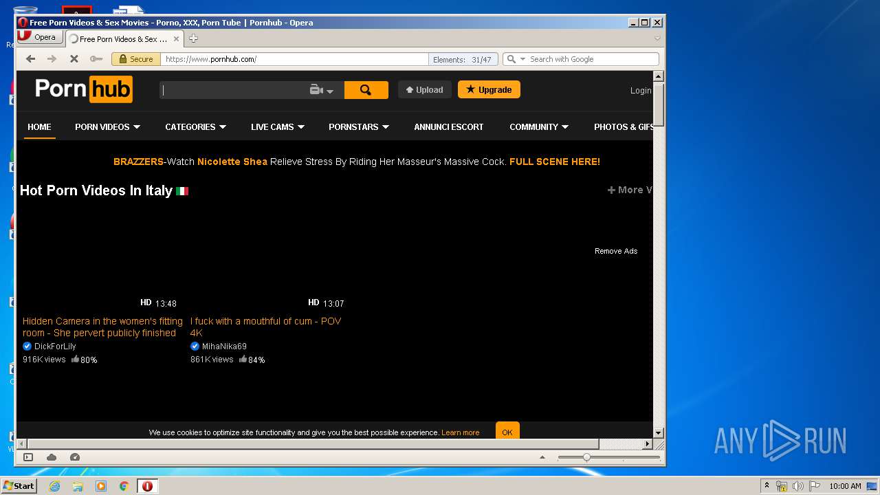Click the Show desktop button
The image size is (880, 495).
(872, 486)
